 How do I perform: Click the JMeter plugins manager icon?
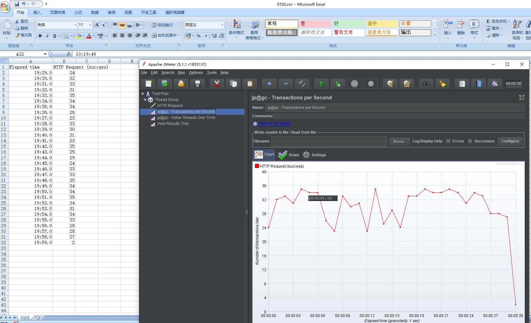click(x=495, y=84)
